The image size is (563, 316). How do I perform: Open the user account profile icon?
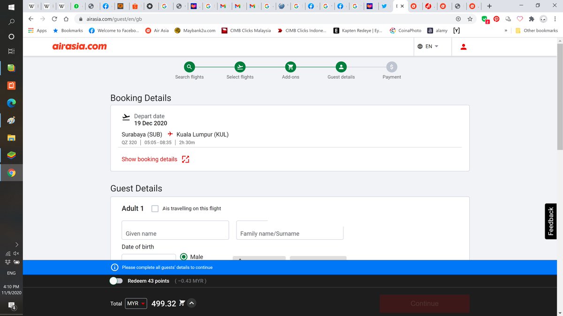(464, 47)
